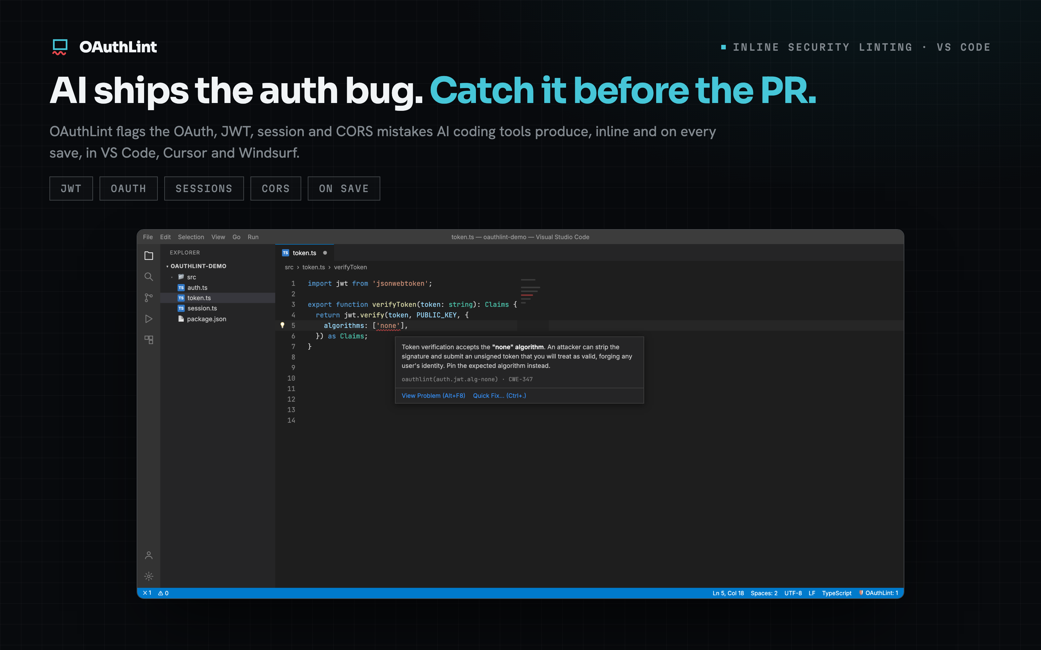Click verifyToken function name on line 3
The height and width of the screenshot is (650, 1041).
pyautogui.click(x=394, y=305)
